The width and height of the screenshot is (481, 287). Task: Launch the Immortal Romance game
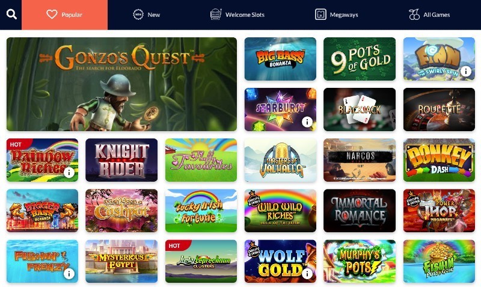[x=360, y=211]
